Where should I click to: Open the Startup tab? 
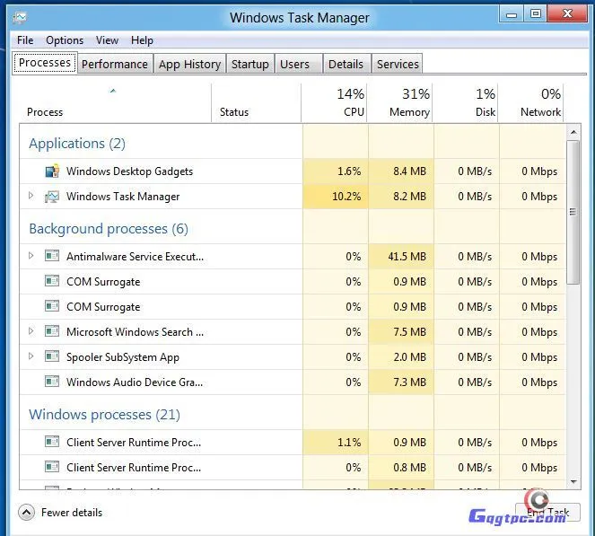[x=249, y=64]
